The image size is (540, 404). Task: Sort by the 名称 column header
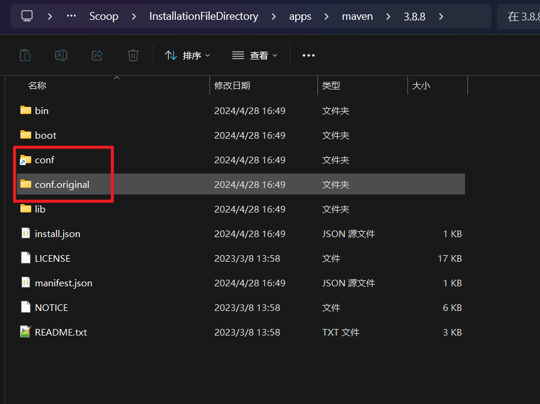tap(37, 85)
